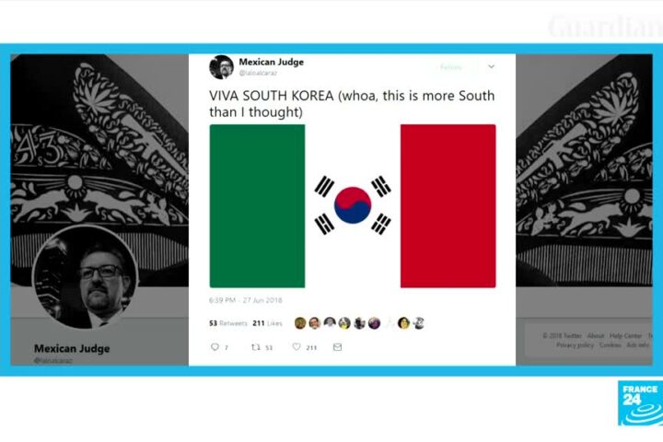The image size is (663, 442).
Task: Click the Mexican Judge profile name at bottom left
Action: coord(72,348)
